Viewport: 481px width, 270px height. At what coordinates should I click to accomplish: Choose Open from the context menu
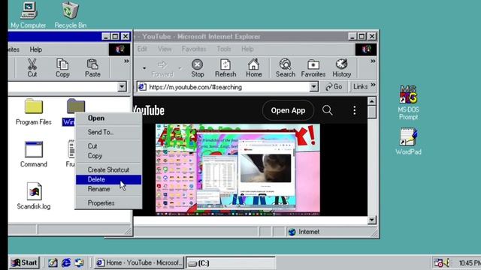(108, 118)
